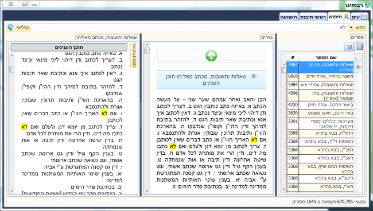Image resolution: width=373 pixels, height=211 pixels.
Task: Click the excerpts panel scrollbar down arrow
Action: tap(147, 192)
